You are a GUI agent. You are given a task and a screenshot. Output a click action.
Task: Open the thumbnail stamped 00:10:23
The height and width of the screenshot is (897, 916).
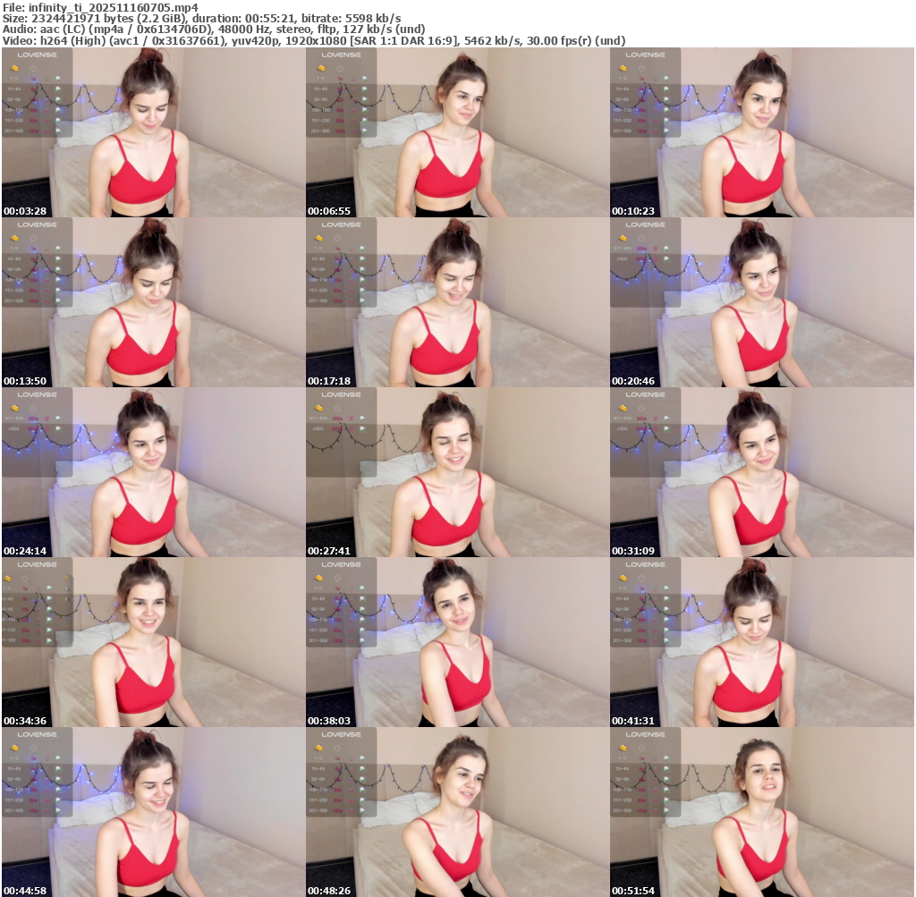coord(762,132)
